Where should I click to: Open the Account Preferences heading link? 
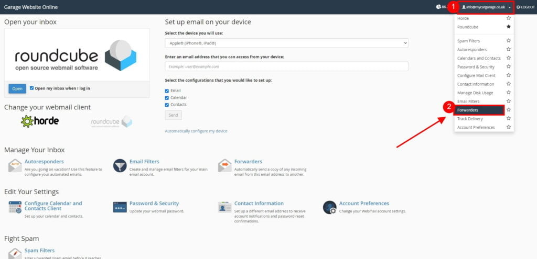tap(364, 204)
